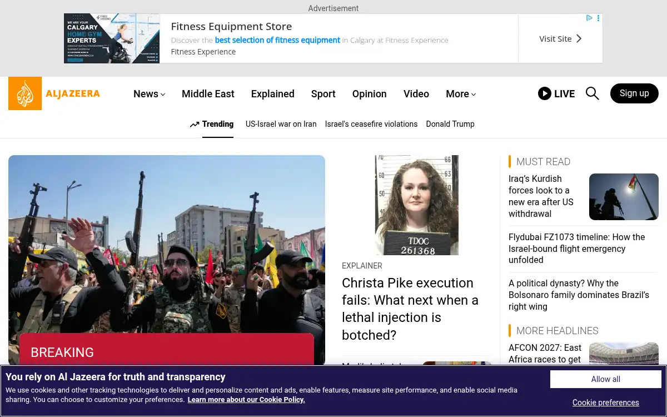Open Iraq's Kurdish forces article
This screenshot has height=417, width=667.
click(541, 196)
